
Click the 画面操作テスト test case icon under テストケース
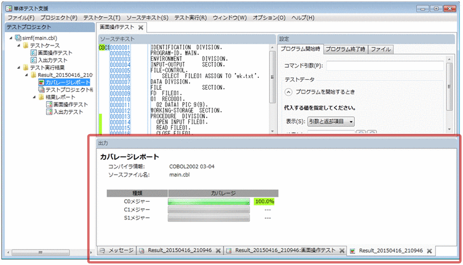[33, 53]
